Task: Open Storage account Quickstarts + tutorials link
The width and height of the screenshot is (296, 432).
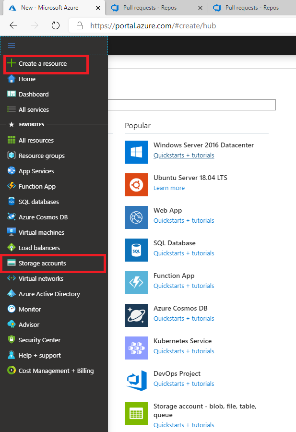Action: pos(184,425)
